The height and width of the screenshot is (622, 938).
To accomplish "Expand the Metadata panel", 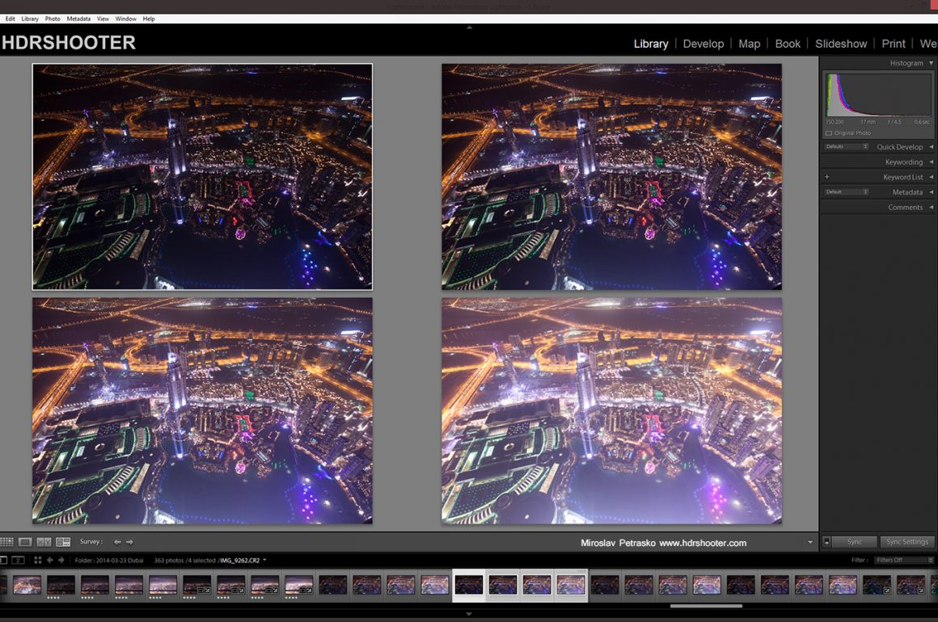I will coord(931,191).
